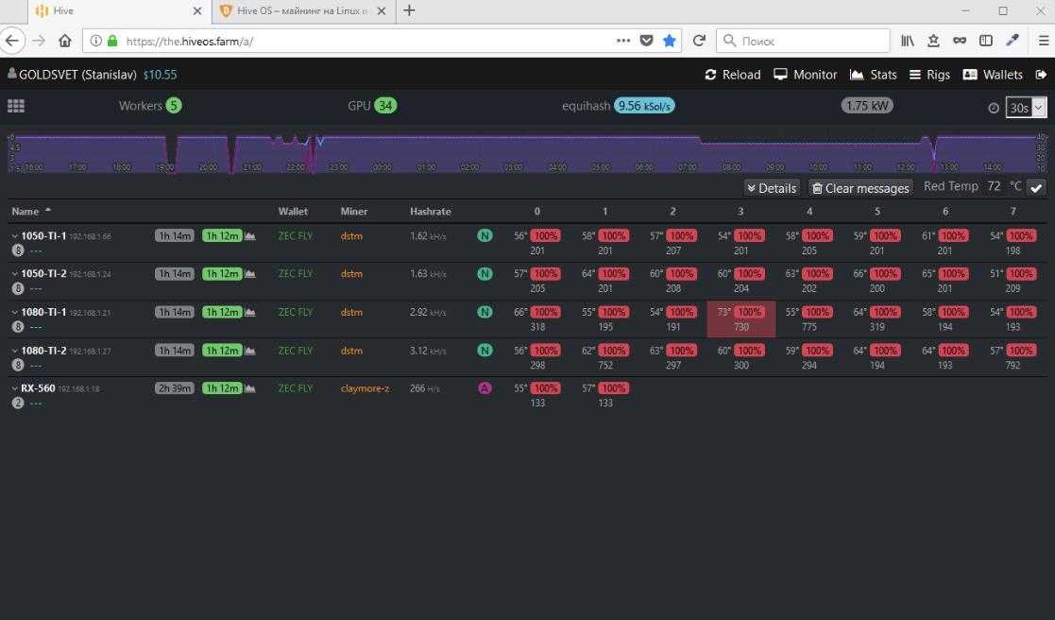Toggle the Red Temp checkmark
Viewport: 1055px width, 620px height.
point(1036,187)
